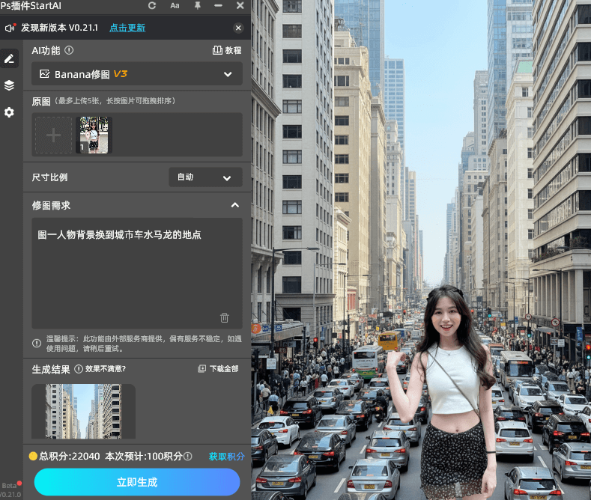The image size is (591, 500).
Task: Select the pencil edit sidebar icon
Action: coord(9,58)
